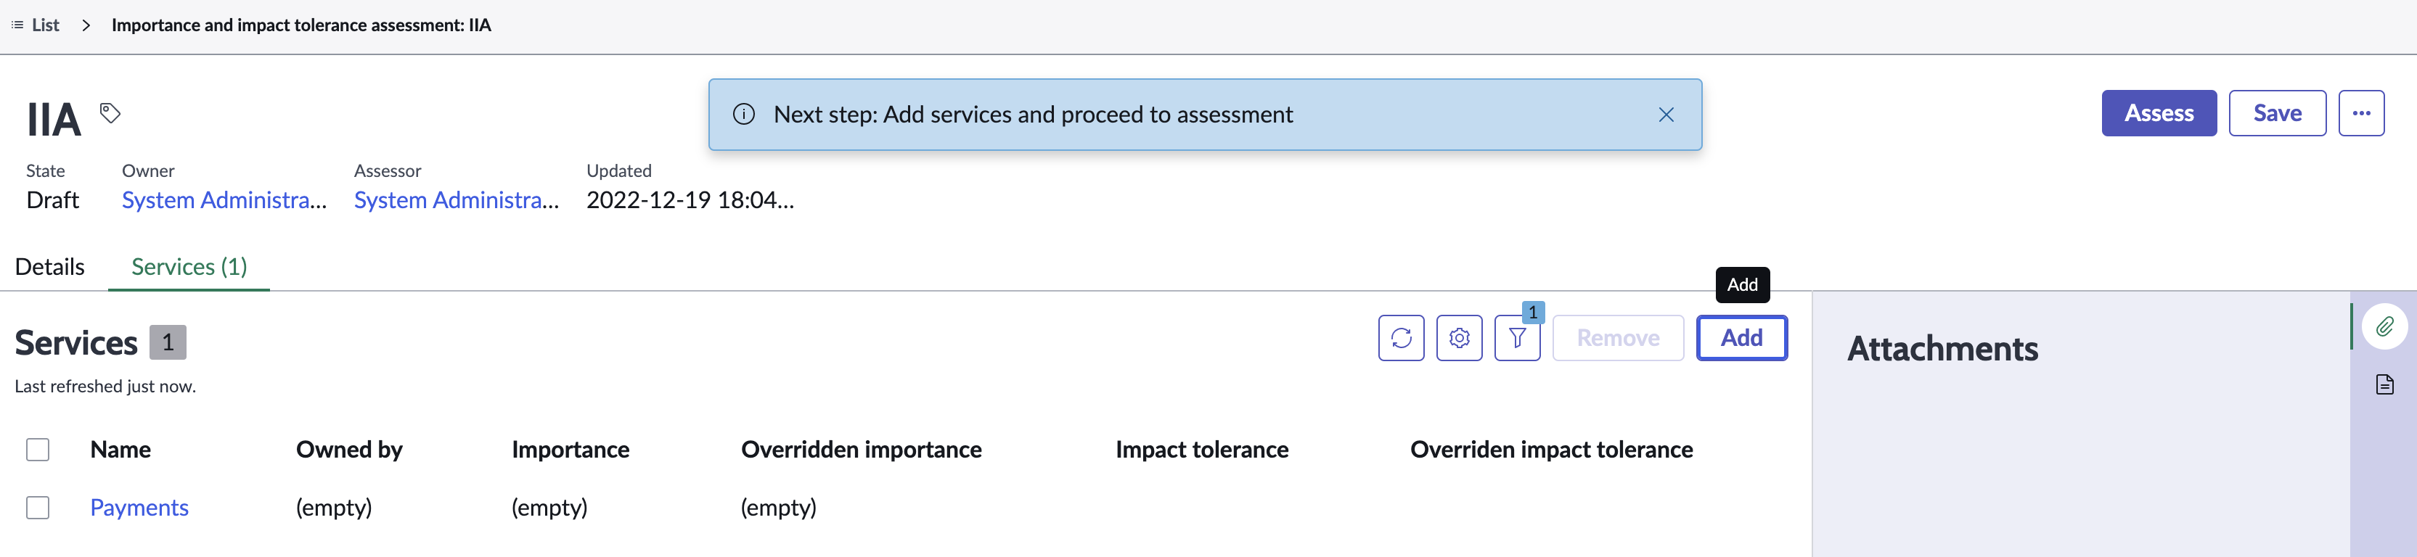The height and width of the screenshot is (557, 2417).
Task: Click the (empty) Owned by cell for Payments
Action: (334, 508)
